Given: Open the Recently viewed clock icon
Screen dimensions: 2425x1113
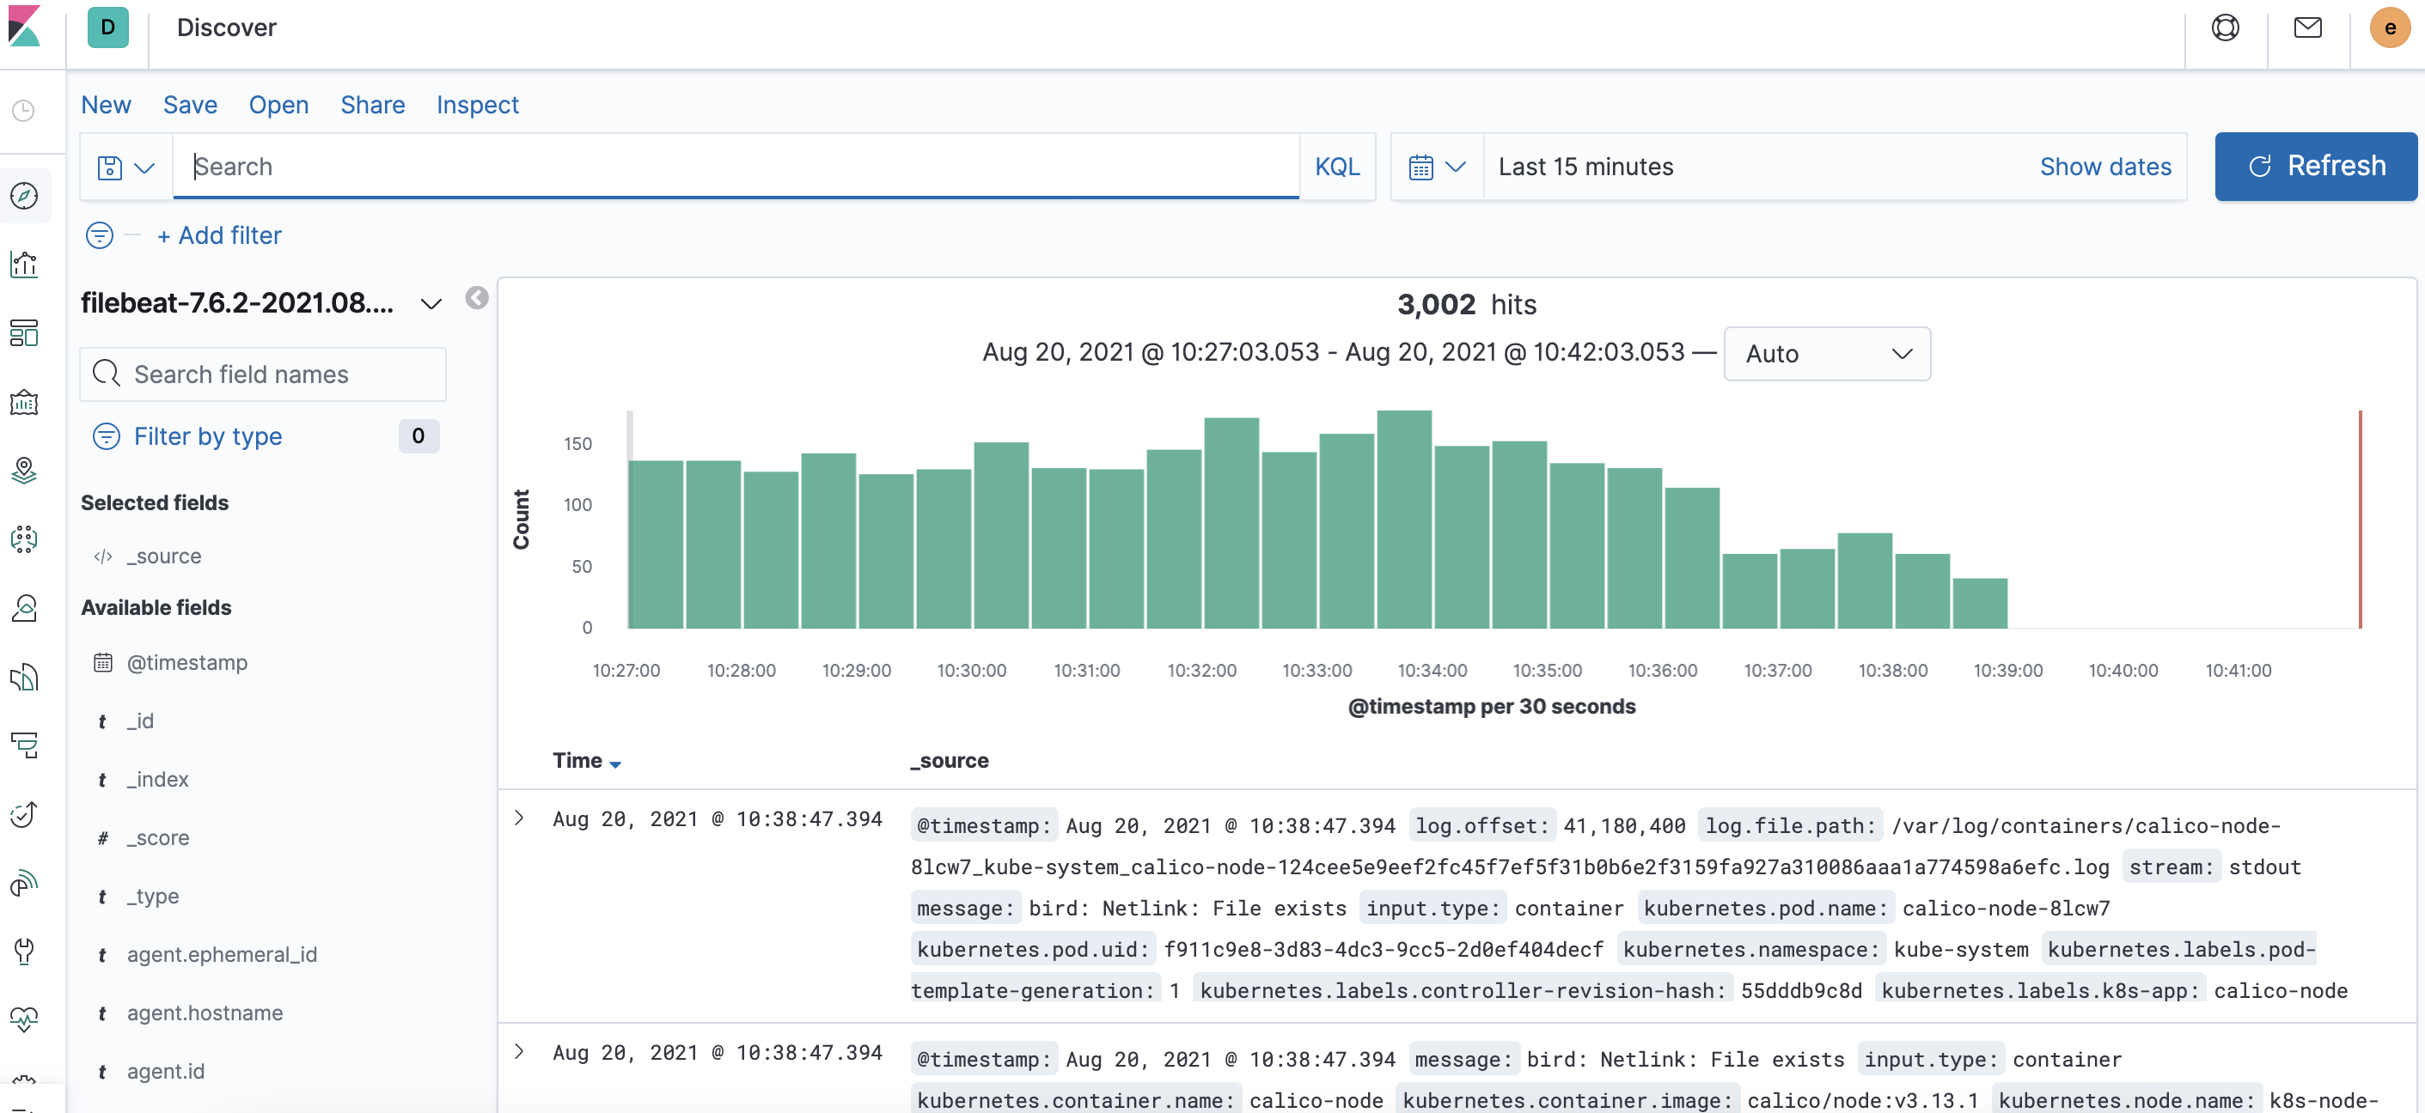Looking at the screenshot, I should [23, 111].
